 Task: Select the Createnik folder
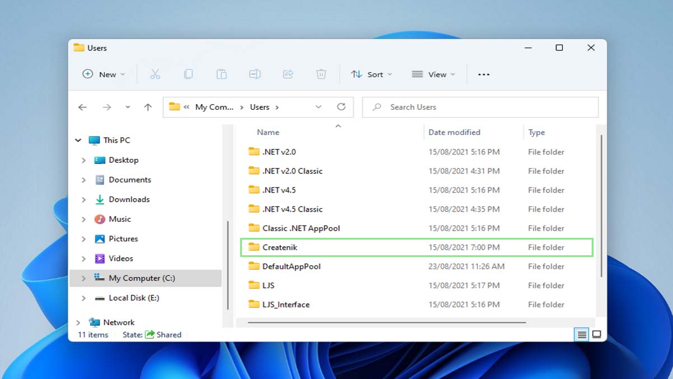[416, 247]
